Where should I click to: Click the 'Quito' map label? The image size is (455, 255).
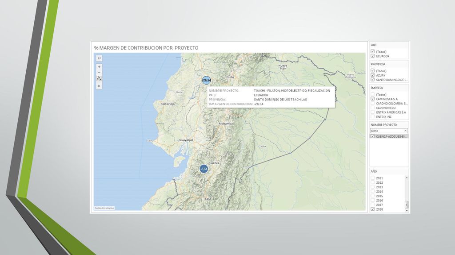[230, 77]
